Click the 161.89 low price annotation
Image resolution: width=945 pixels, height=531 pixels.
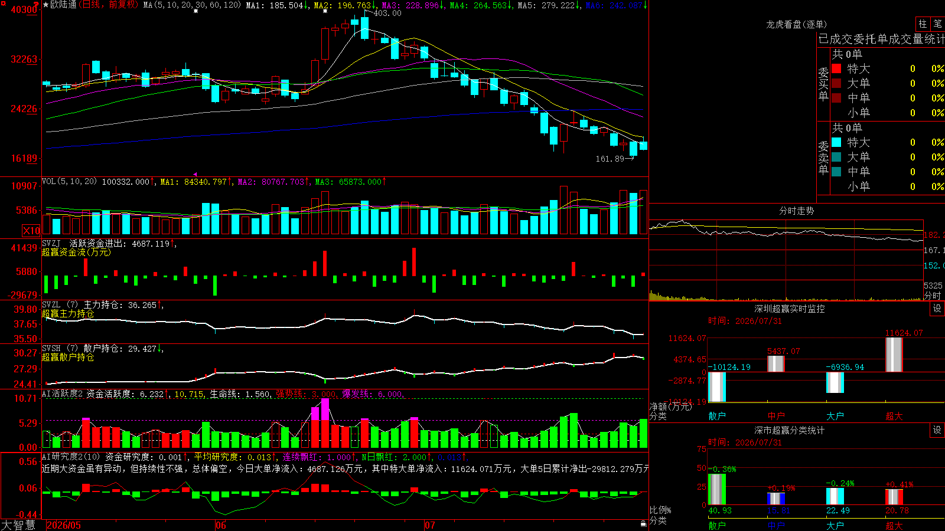coord(610,159)
